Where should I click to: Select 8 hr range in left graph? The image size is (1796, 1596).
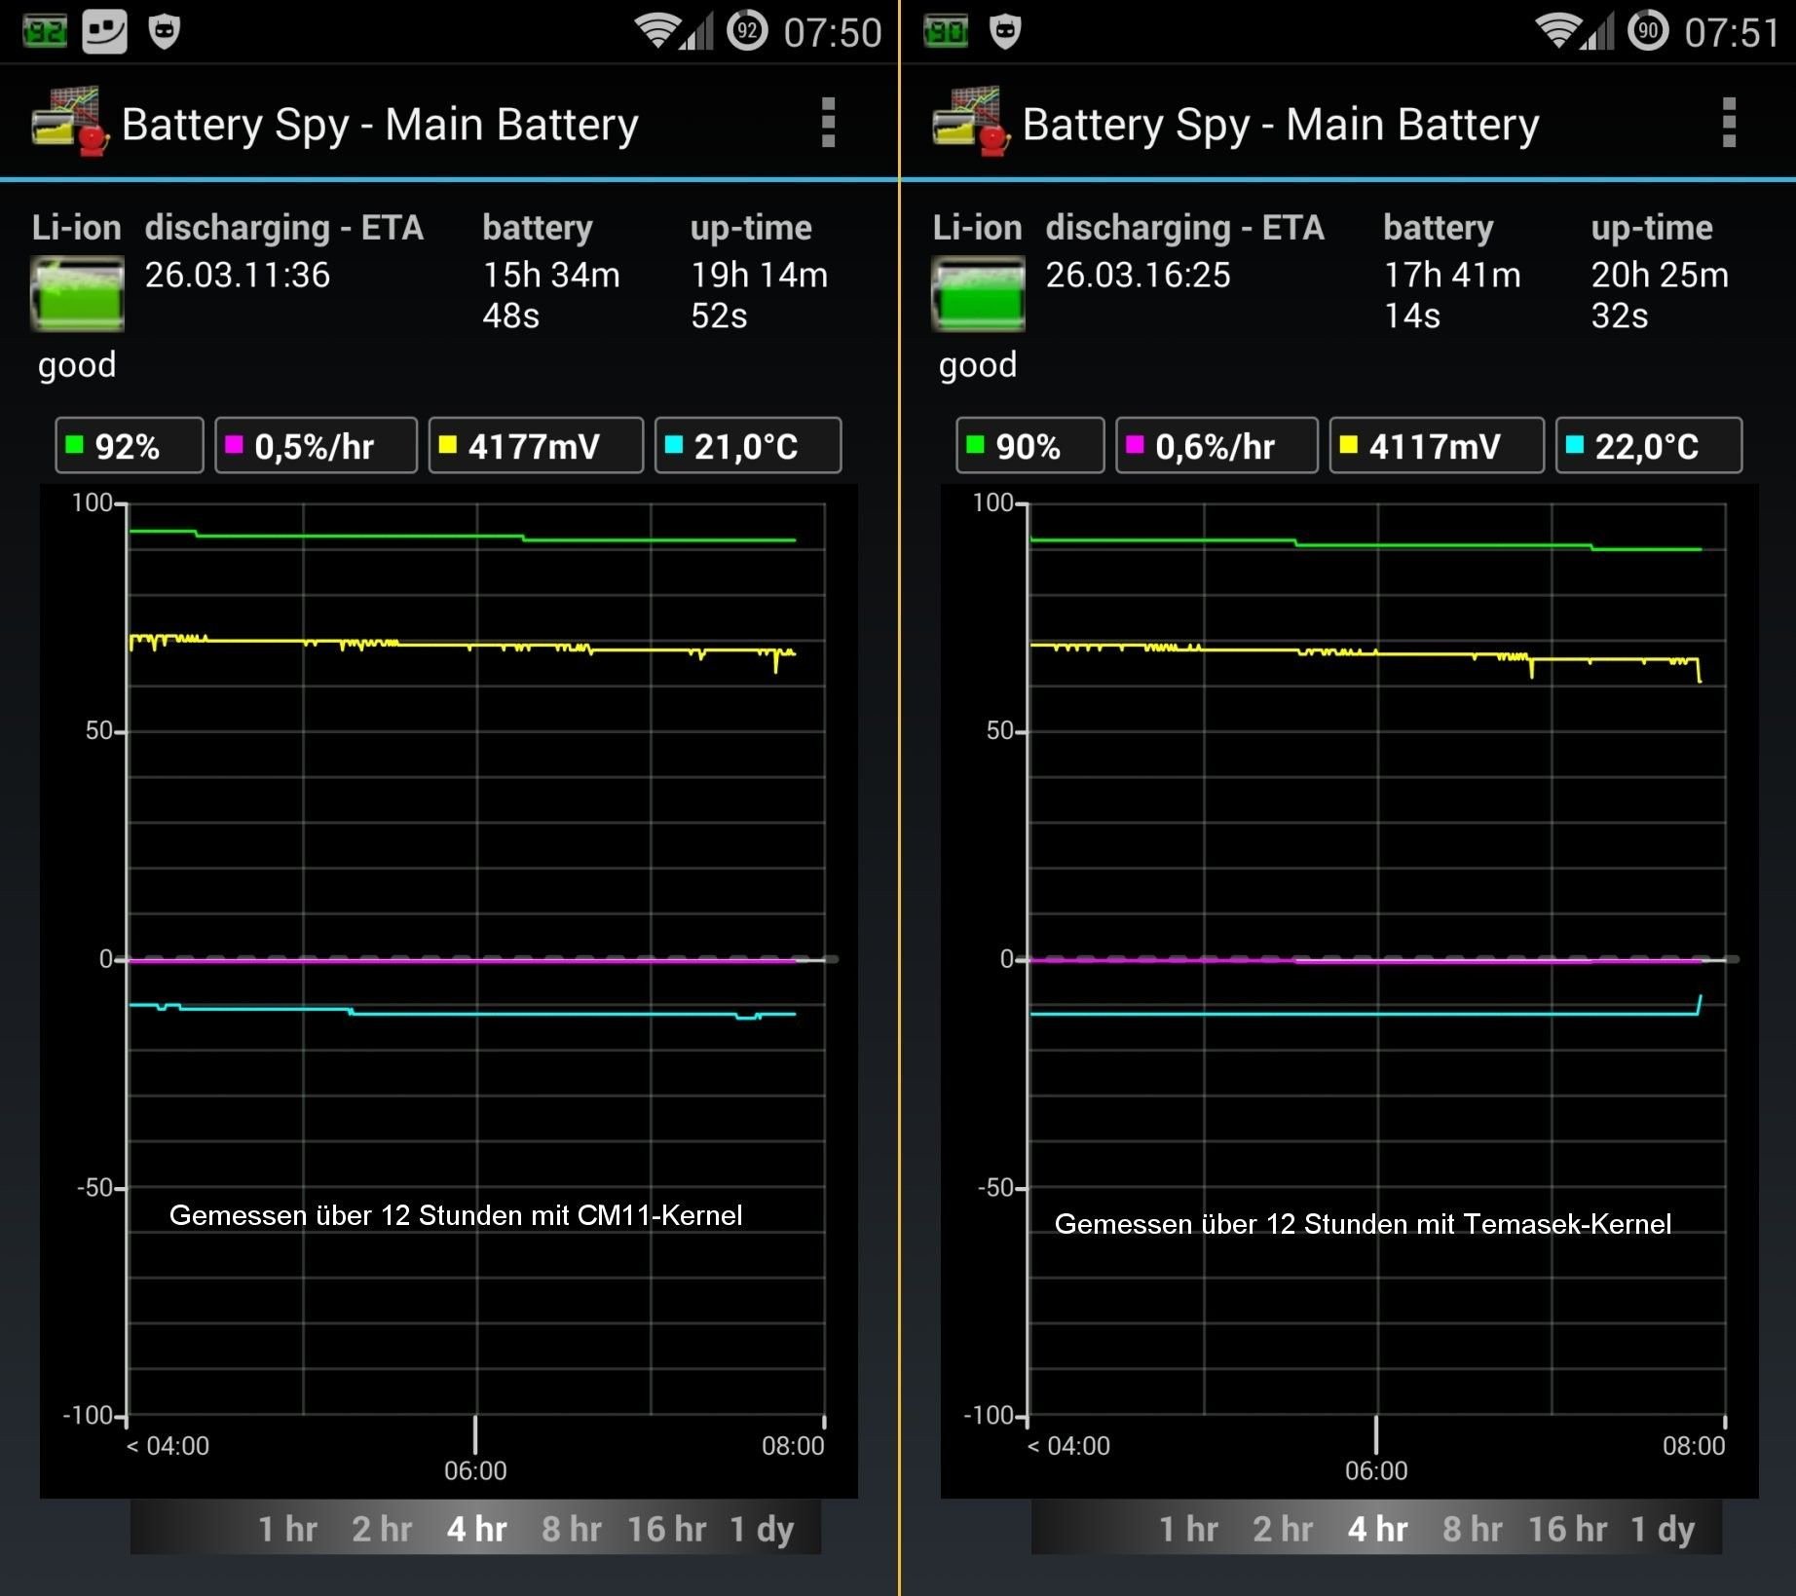pos(572,1529)
